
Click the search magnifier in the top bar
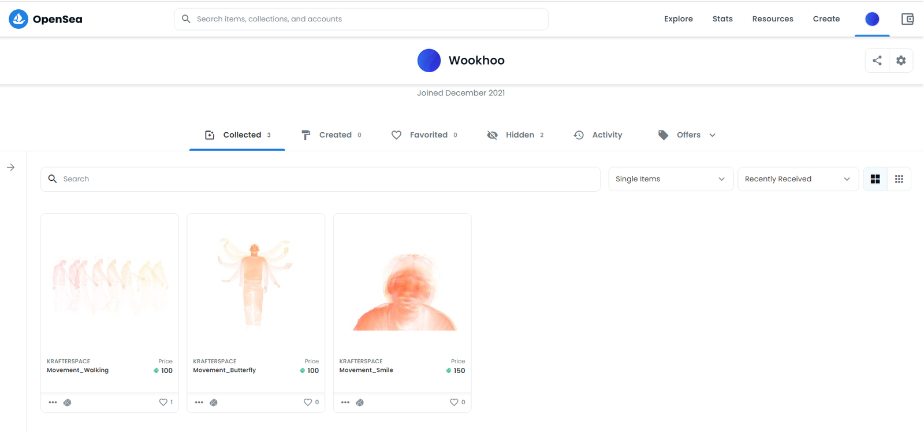click(186, 19)
